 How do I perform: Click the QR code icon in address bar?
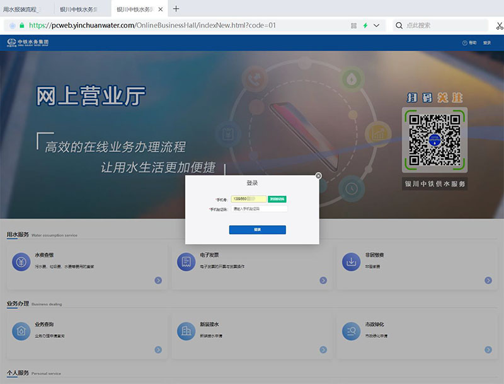353,26
